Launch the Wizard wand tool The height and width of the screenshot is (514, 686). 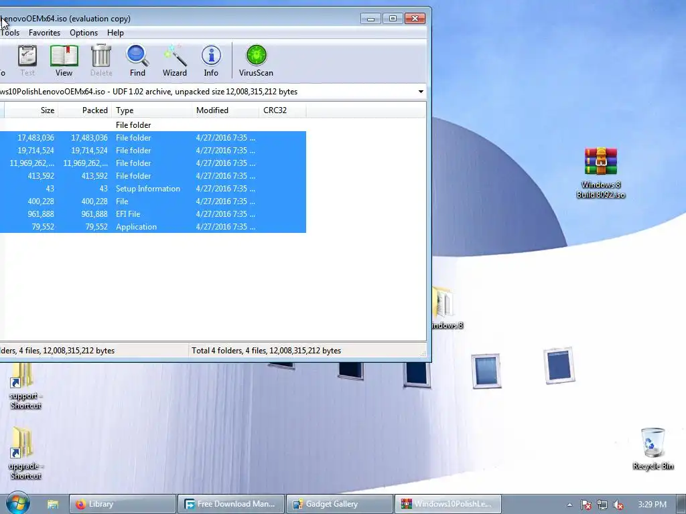175,61
